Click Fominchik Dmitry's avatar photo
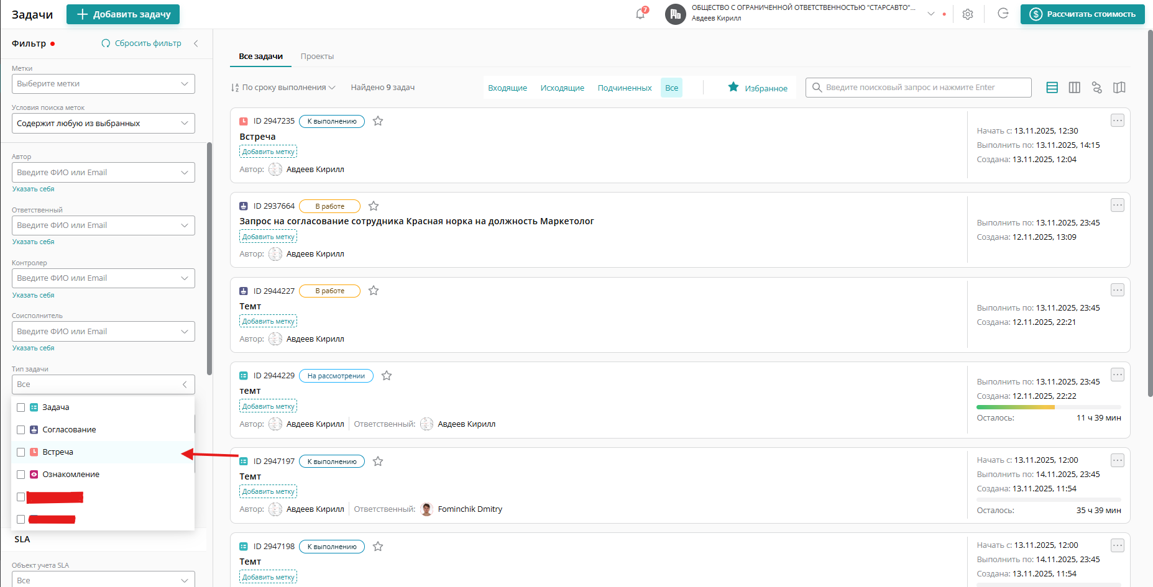The width and height of the screenshot is (1153, 587). click(x=426, y=509)
